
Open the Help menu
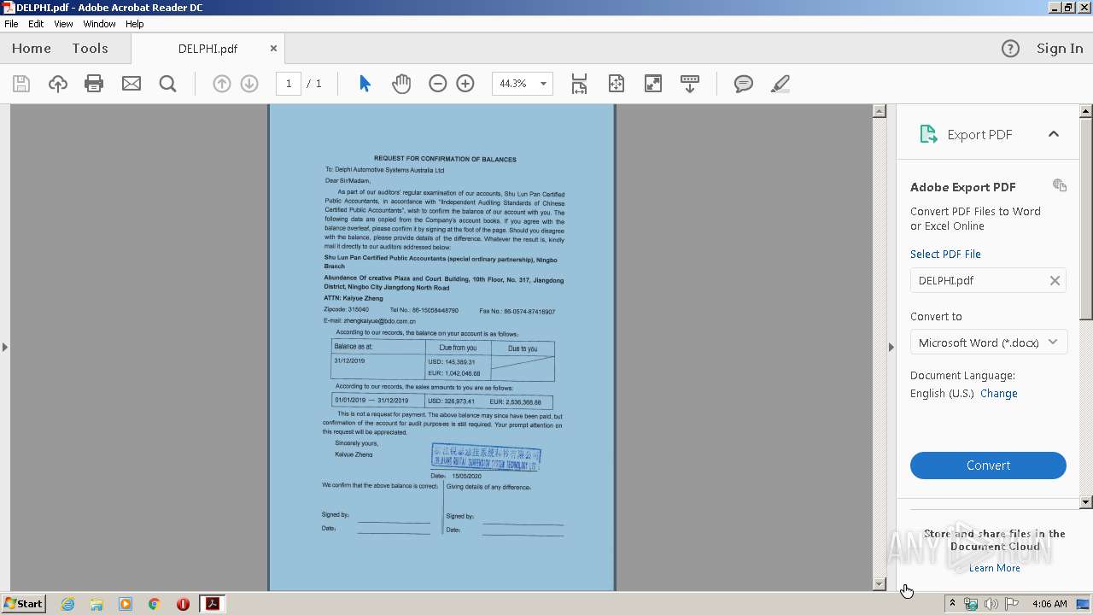pyautogui.click(x=135, y=24)
